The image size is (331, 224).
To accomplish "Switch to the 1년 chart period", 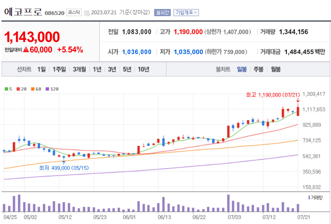I will (x=97, y=69).
